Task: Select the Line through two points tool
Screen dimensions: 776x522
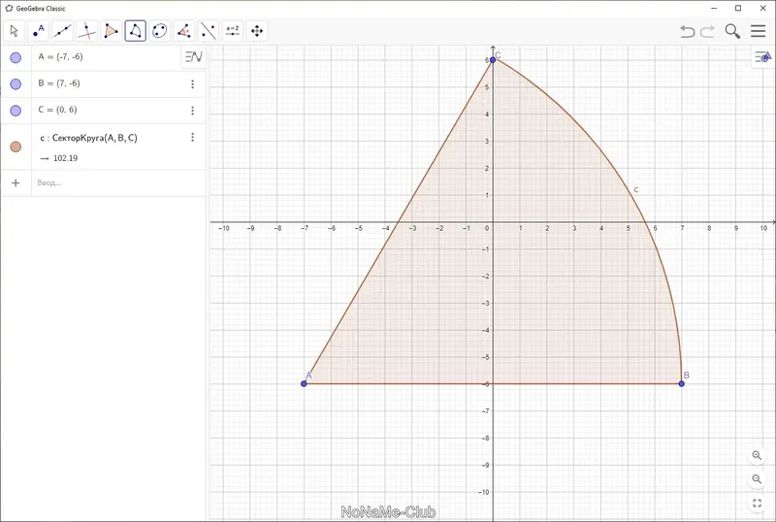Action: (62, 31)
